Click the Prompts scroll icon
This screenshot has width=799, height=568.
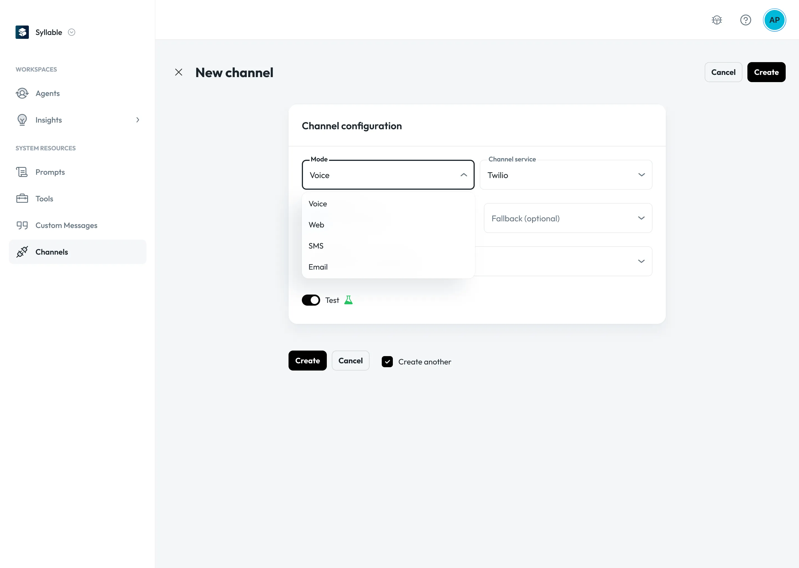pos(22,172)
